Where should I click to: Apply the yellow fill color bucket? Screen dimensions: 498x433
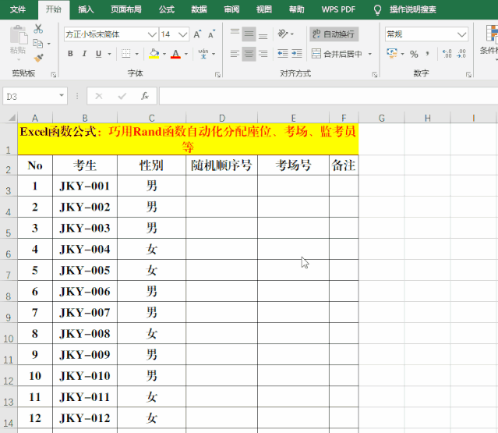pyautogui.click(x=154, y=54)
